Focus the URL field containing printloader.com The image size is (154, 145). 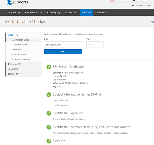click(63, 45)
